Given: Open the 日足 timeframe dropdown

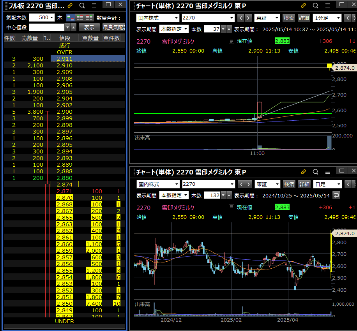Looking at the screenshot, I should [327, 184].
